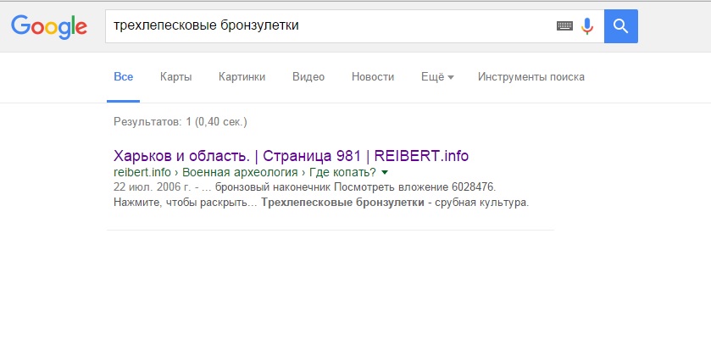Click the Результатов: 1 (0,40 сек.) text
The height and width of the screenshot is (345, 711).
[x=180, y=122]
